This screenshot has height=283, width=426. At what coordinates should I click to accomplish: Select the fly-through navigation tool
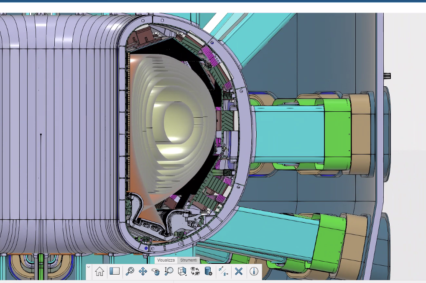pyautogui.click(x=224, y=271)
